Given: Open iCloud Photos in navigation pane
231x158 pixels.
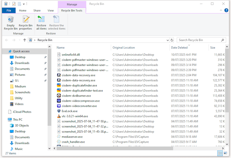Looking at the screenshot, I should (x=22, y=112).
